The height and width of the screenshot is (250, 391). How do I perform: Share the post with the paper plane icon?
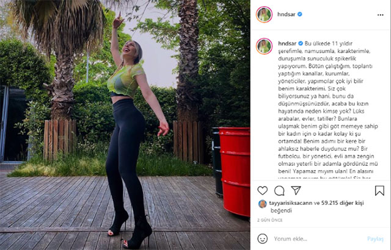click(296, 190)
